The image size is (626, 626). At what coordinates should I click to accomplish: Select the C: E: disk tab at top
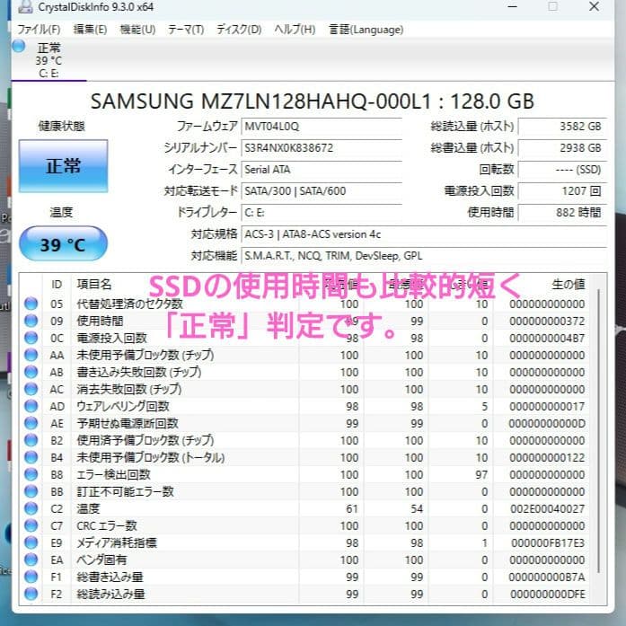coord(48,60)
